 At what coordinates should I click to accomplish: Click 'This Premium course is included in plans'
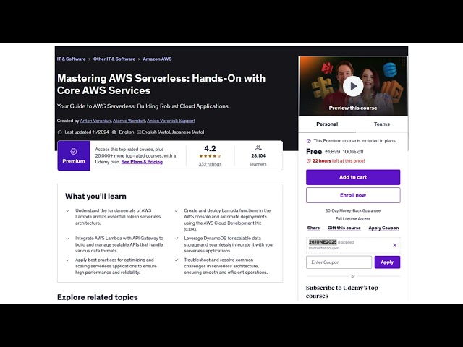pos(354,141)
